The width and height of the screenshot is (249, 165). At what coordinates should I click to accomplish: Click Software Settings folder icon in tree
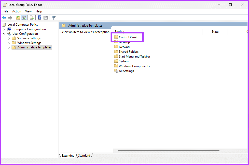click(14, 38)
